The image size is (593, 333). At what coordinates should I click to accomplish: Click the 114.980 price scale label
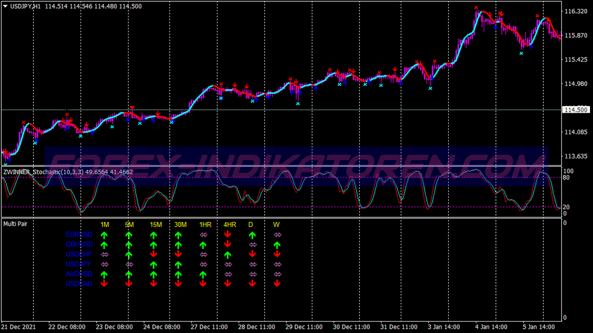click(x=576, y=84)
